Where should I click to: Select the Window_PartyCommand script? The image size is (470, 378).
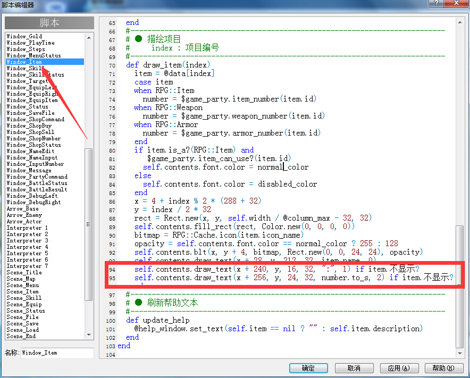tap(37, 177)
